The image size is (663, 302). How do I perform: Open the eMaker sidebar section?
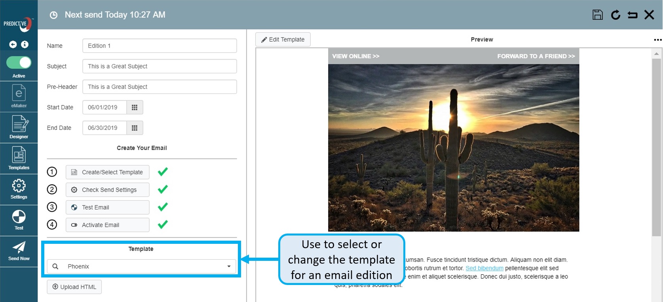[19, 96]
